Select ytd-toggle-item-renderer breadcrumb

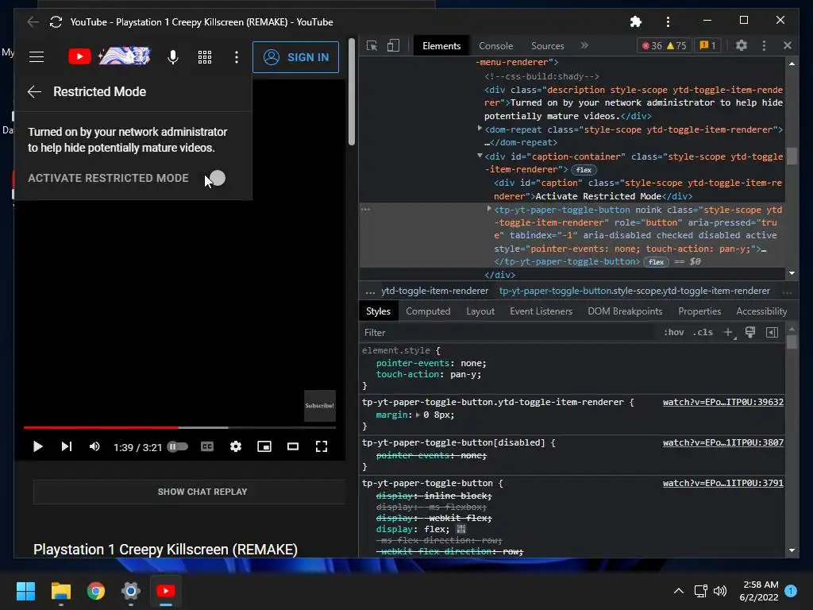pos(434,291)
